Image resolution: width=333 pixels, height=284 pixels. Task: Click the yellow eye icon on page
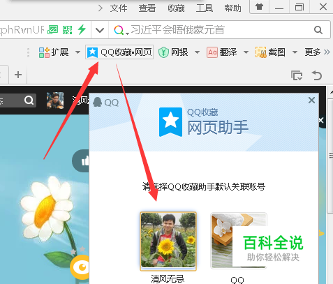coord(80,267)
